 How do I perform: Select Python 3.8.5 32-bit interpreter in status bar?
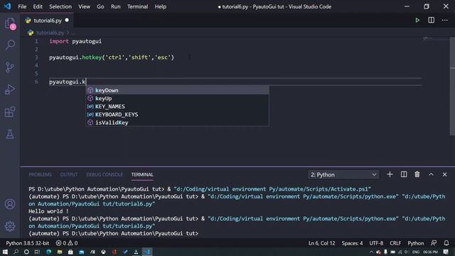pos(28,243)
